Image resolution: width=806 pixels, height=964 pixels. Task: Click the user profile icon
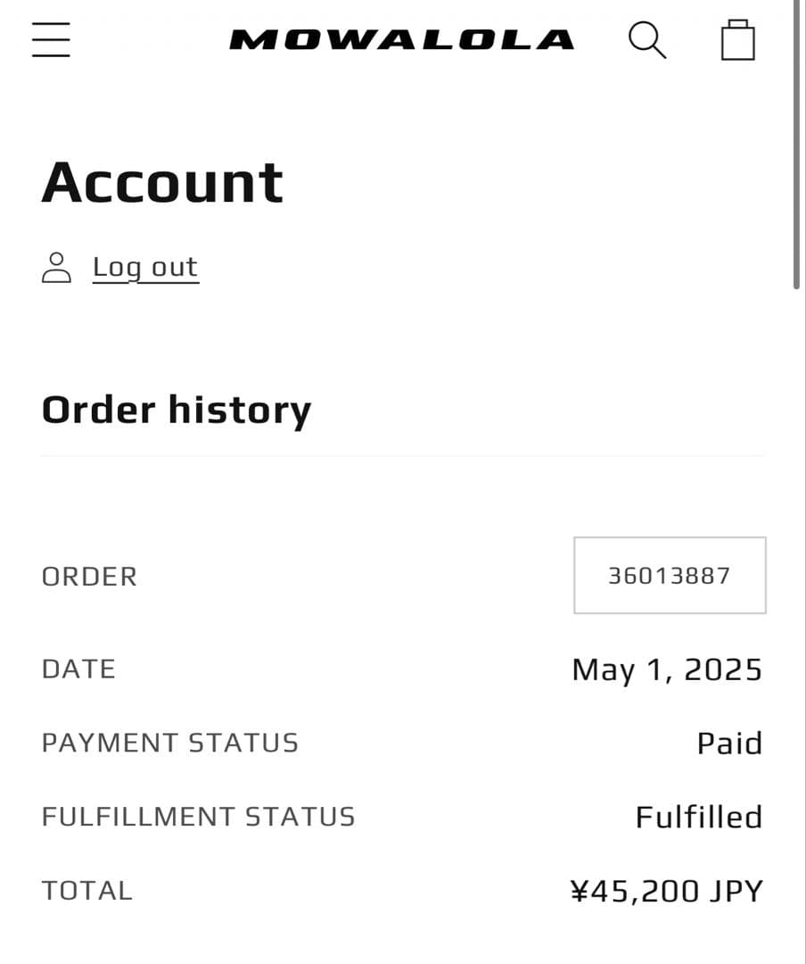point(56,267)
